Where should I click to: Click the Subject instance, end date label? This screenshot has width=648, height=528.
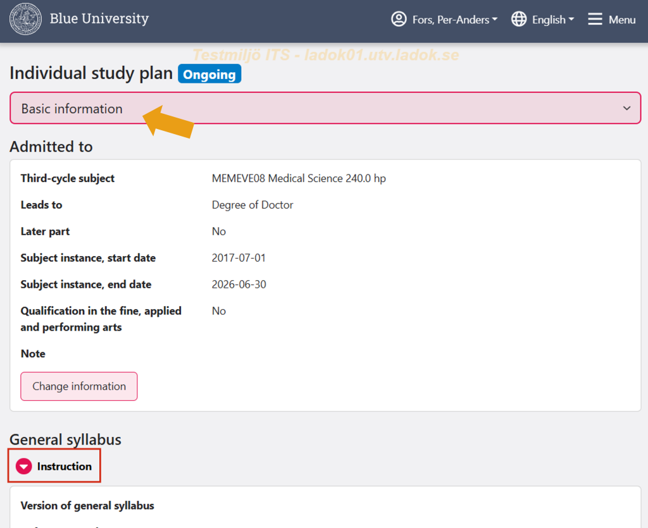86,285
